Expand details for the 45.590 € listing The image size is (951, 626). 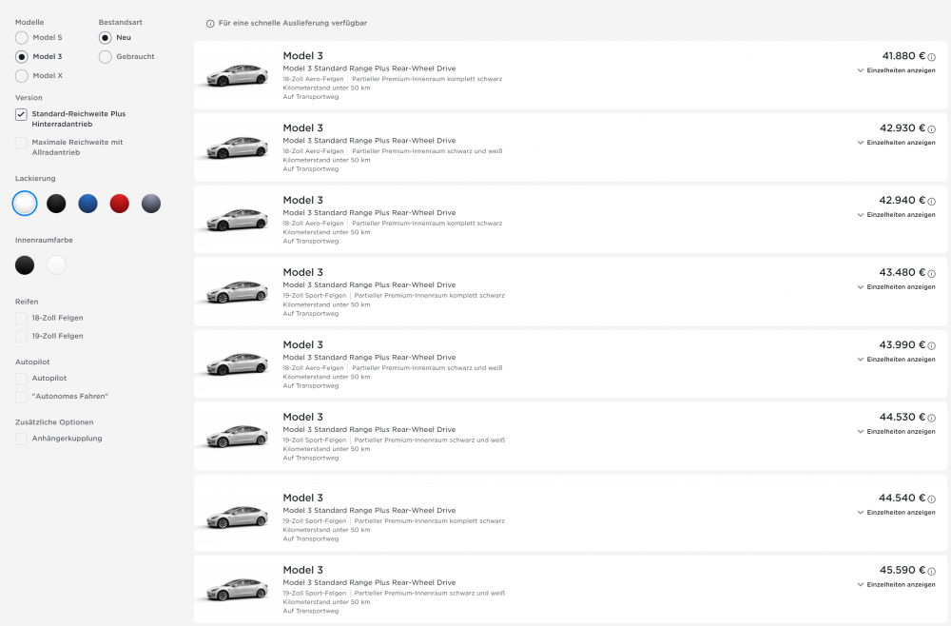click(899, 585)
